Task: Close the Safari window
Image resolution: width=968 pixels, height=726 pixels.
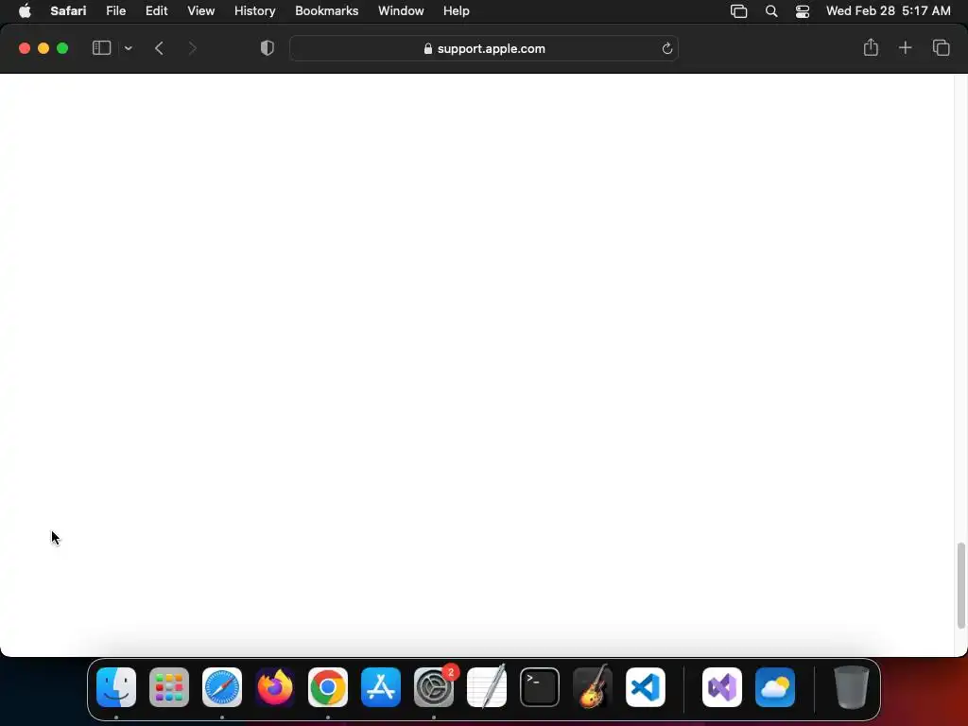Action: pyautogui.click(x=25, y=48)
